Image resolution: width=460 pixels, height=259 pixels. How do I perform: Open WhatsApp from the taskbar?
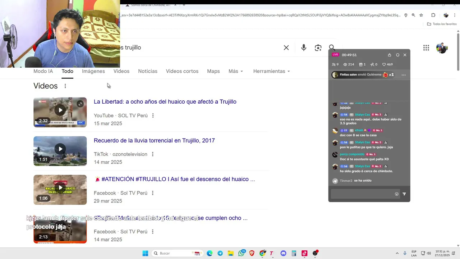241,253
